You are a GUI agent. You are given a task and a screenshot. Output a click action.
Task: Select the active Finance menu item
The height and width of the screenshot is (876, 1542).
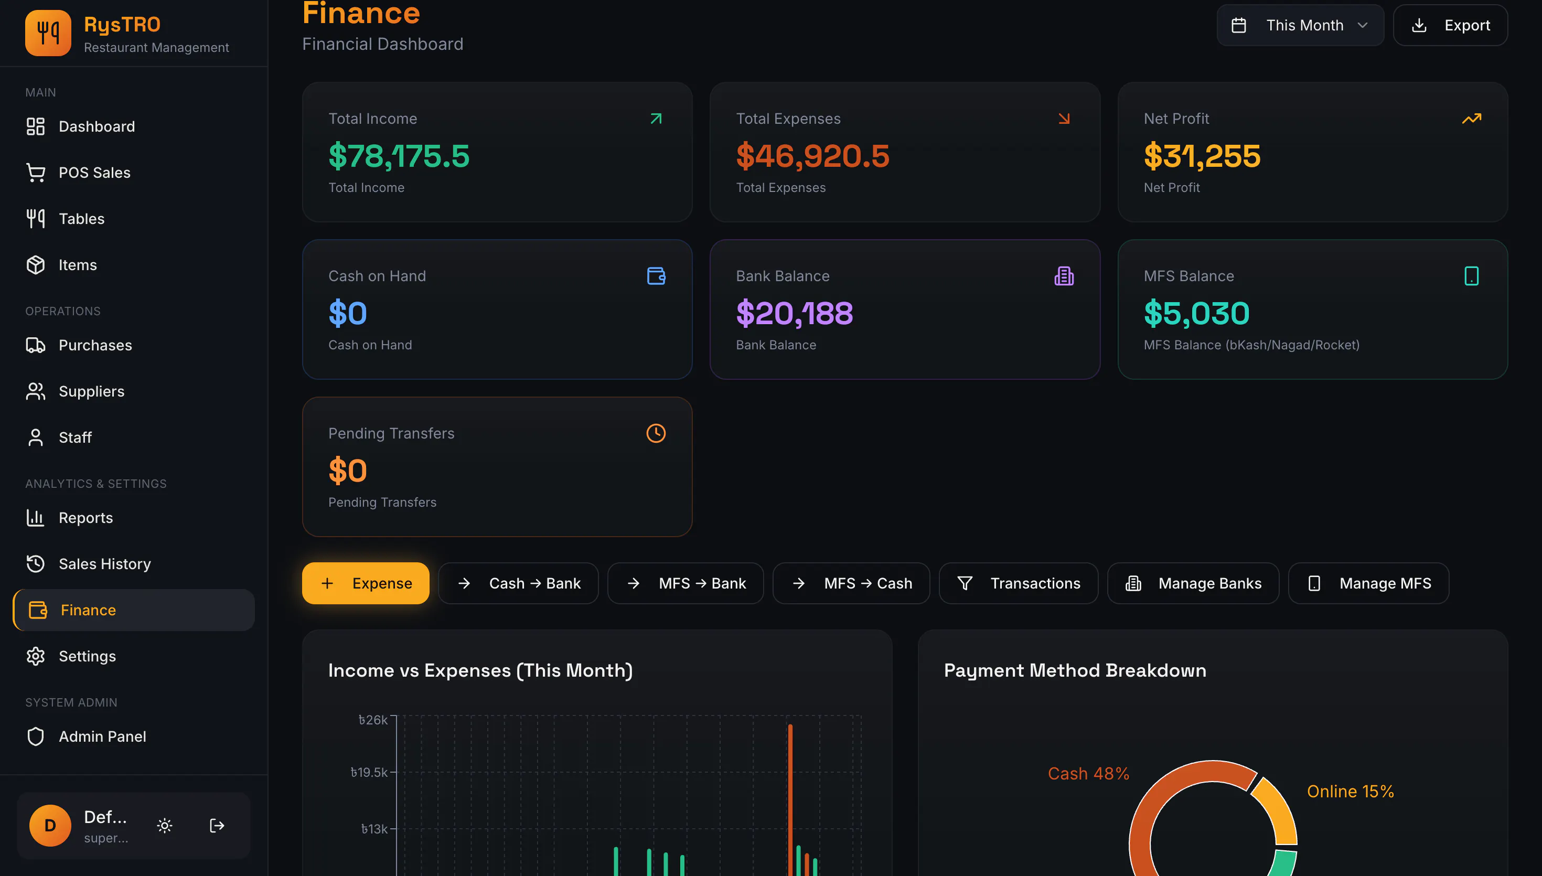(134, 610)
